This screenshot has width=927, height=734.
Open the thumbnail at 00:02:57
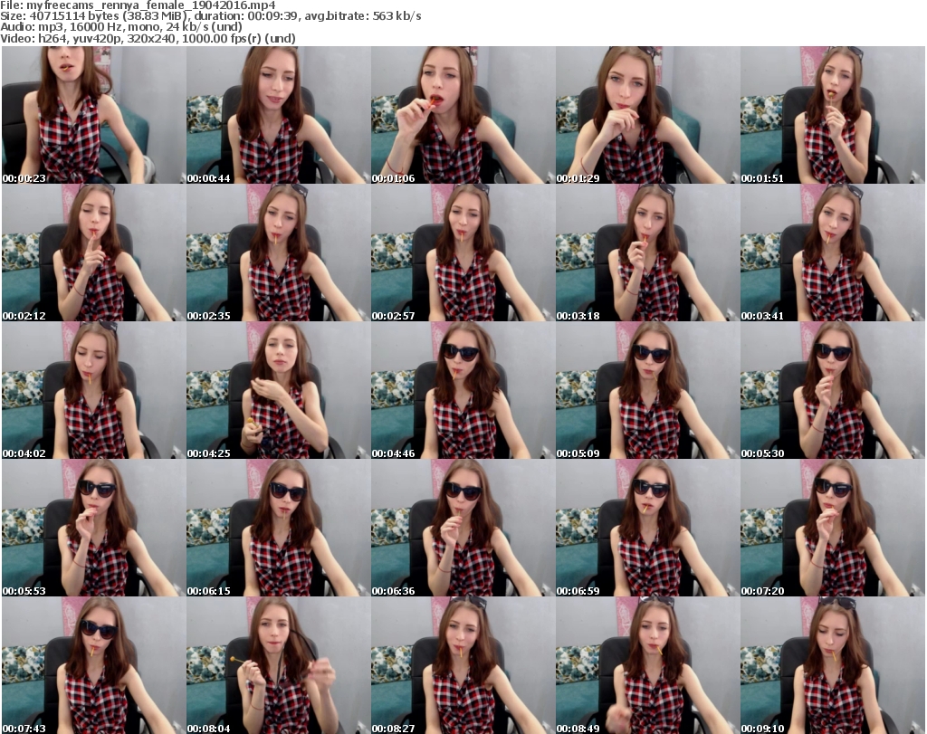pos(463,253)
